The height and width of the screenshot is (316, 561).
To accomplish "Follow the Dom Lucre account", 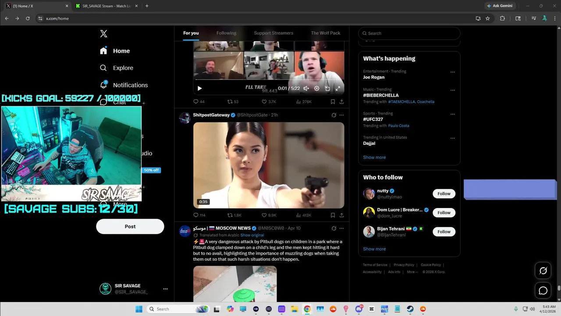I will tap(444, 212).
